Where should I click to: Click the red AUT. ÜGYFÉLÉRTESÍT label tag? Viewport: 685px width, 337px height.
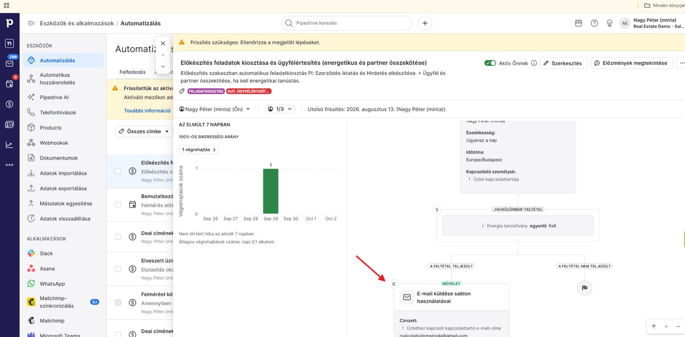[x=249, y=91]
